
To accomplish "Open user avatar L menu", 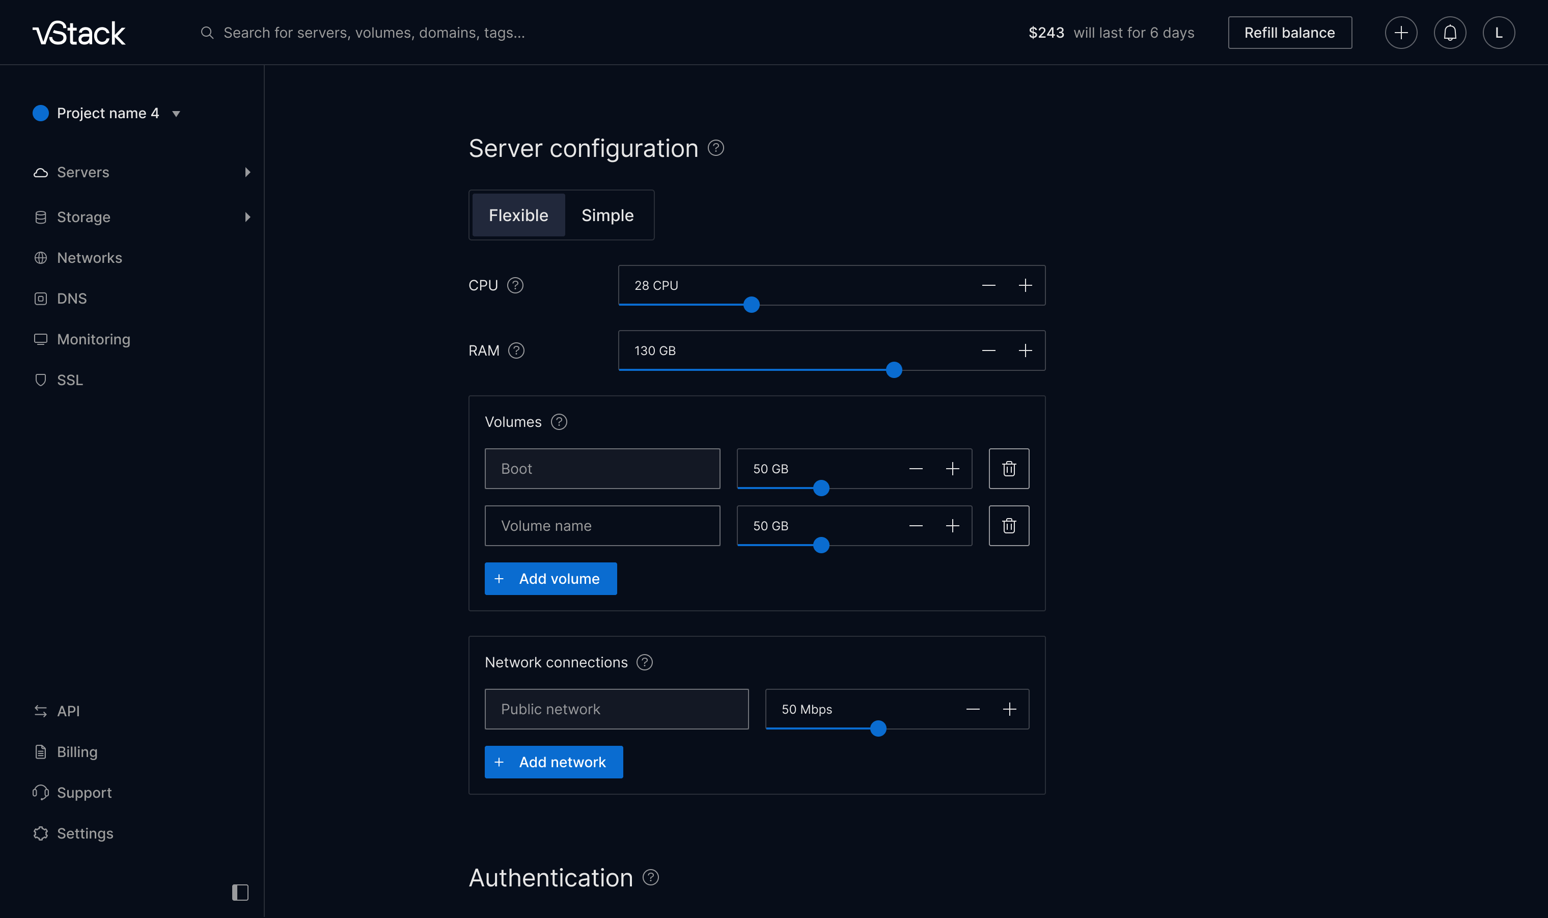I will (x=1499, y=33).
